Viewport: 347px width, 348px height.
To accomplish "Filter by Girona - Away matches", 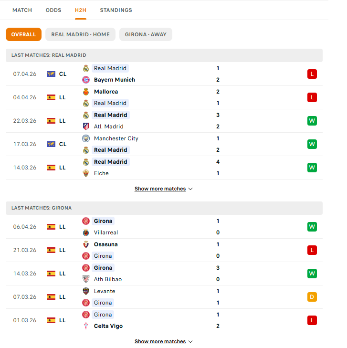I will tap(146, 34).
